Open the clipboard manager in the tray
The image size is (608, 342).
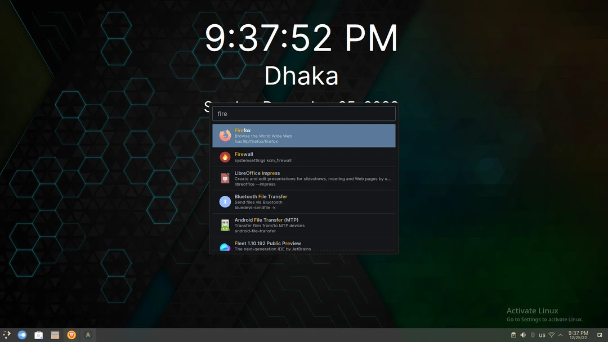[514, 334]
